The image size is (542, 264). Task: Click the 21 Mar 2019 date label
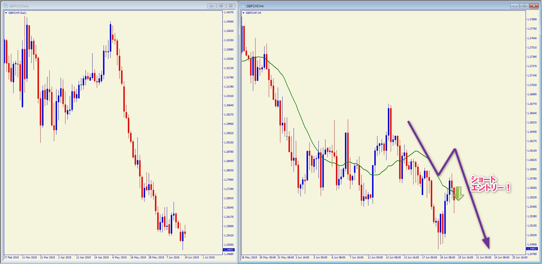click(x=47, y=258)
